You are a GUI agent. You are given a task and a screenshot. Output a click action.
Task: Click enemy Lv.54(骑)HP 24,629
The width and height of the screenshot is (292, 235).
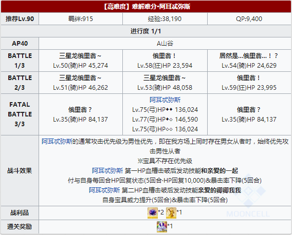click(x=249, y=66)
